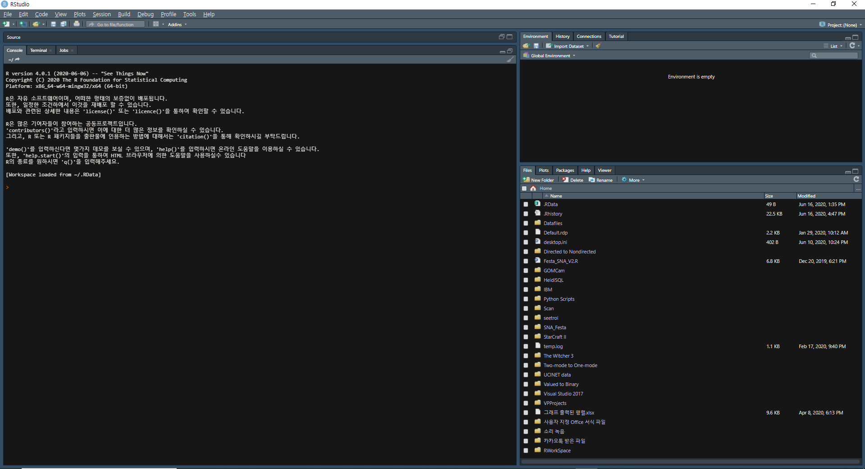Click the Save all open documents icon
The height and width of the screenshot is (469, 865).
pos(64,24)
